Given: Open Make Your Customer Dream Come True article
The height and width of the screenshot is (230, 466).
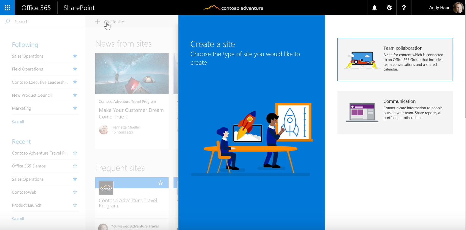Looking at the screenshot, I should (x=131, y=113).
